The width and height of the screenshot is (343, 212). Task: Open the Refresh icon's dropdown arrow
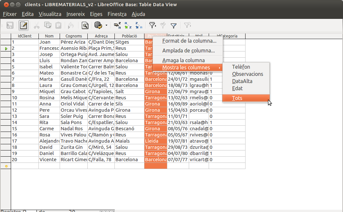click(106, 25)
